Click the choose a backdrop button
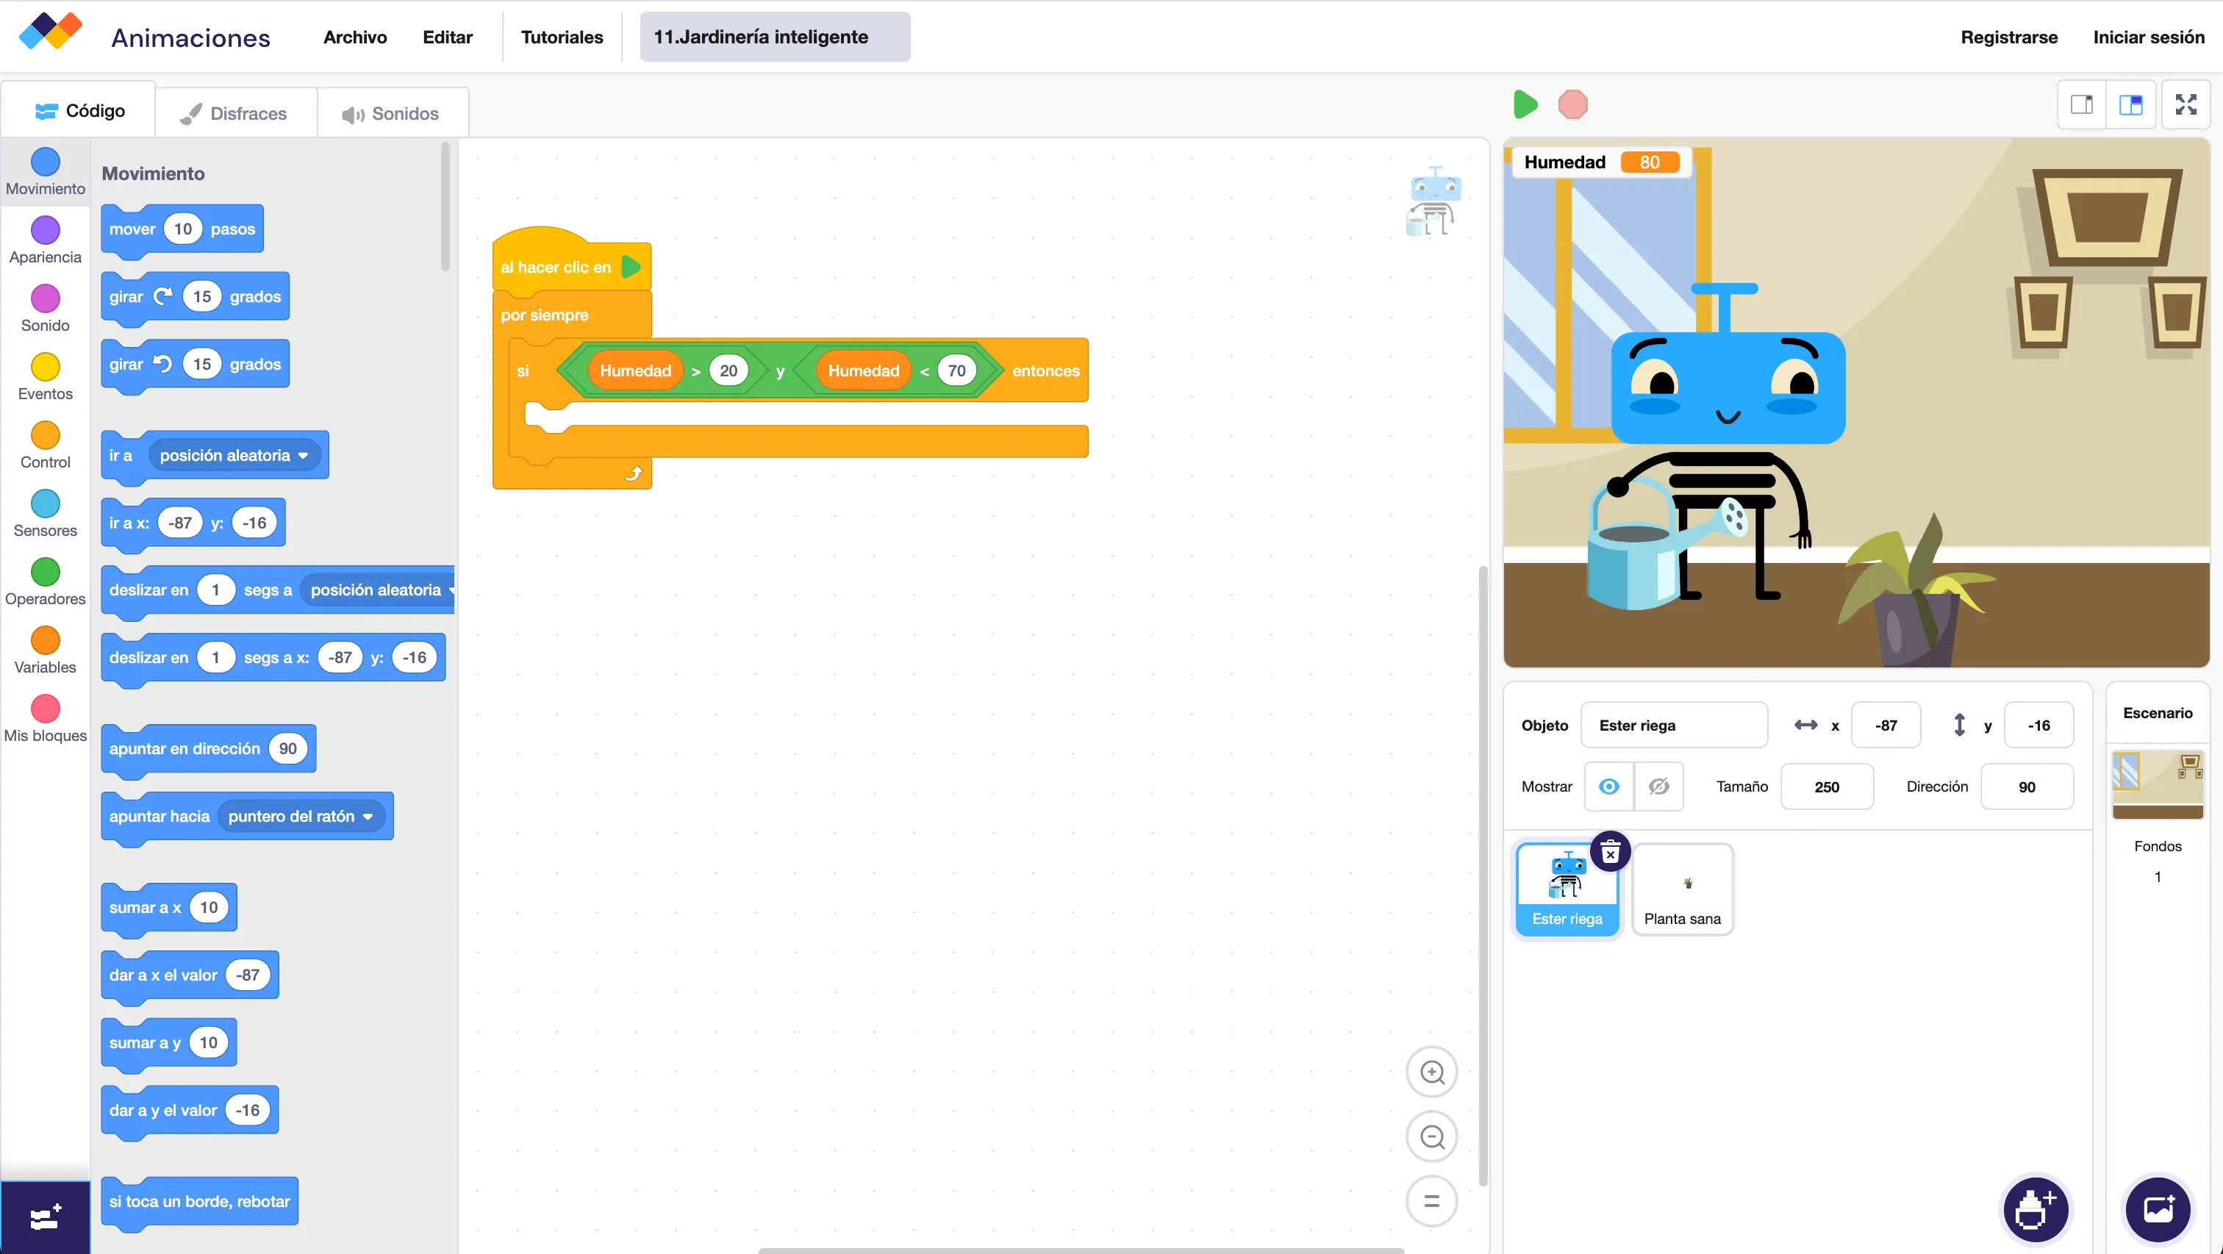 tap(2157, 1209)
